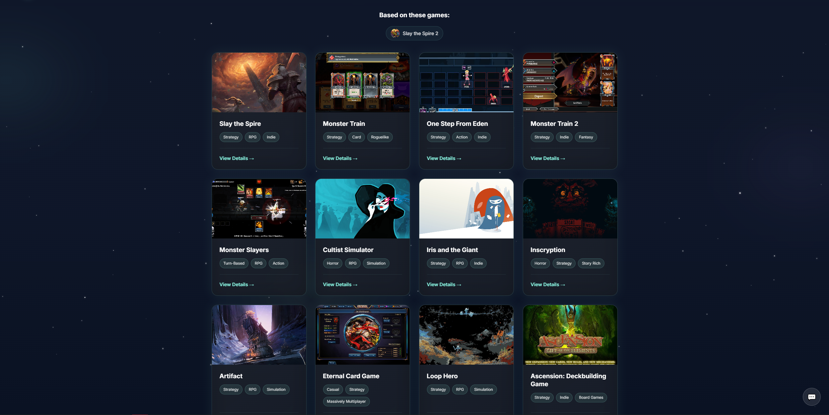
Task: Click the Slay the Spire 2 game icon
Action: point(395,33)
